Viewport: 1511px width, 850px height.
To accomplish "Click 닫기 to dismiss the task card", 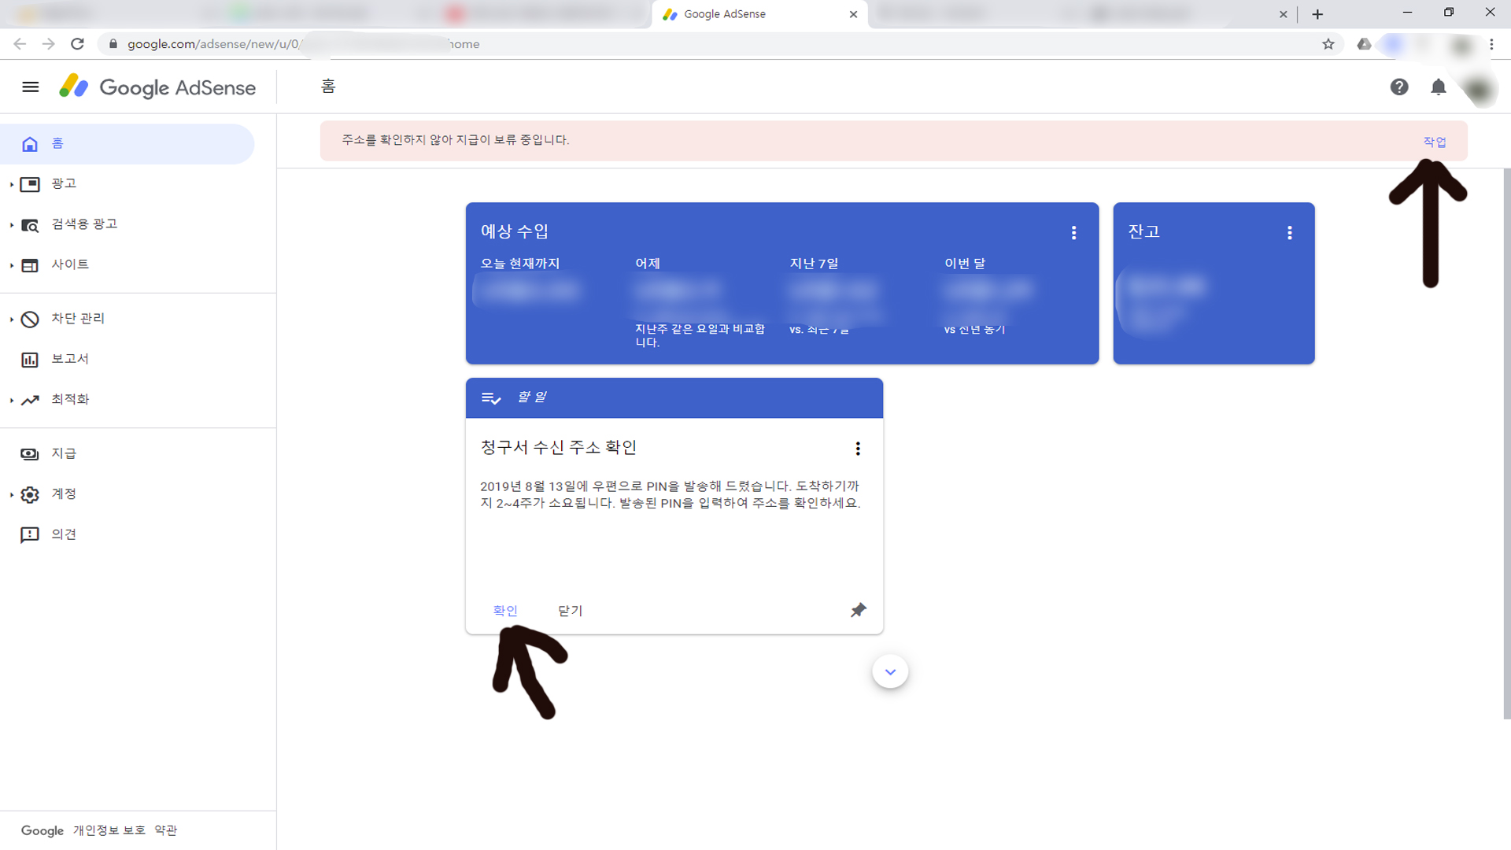I will tap(570, 611).
